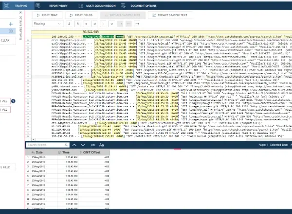Image resolution: width=292 pixels, height=214 pixels.
Task: Click the report scroll-left arrow under the text
Action: 33,139
